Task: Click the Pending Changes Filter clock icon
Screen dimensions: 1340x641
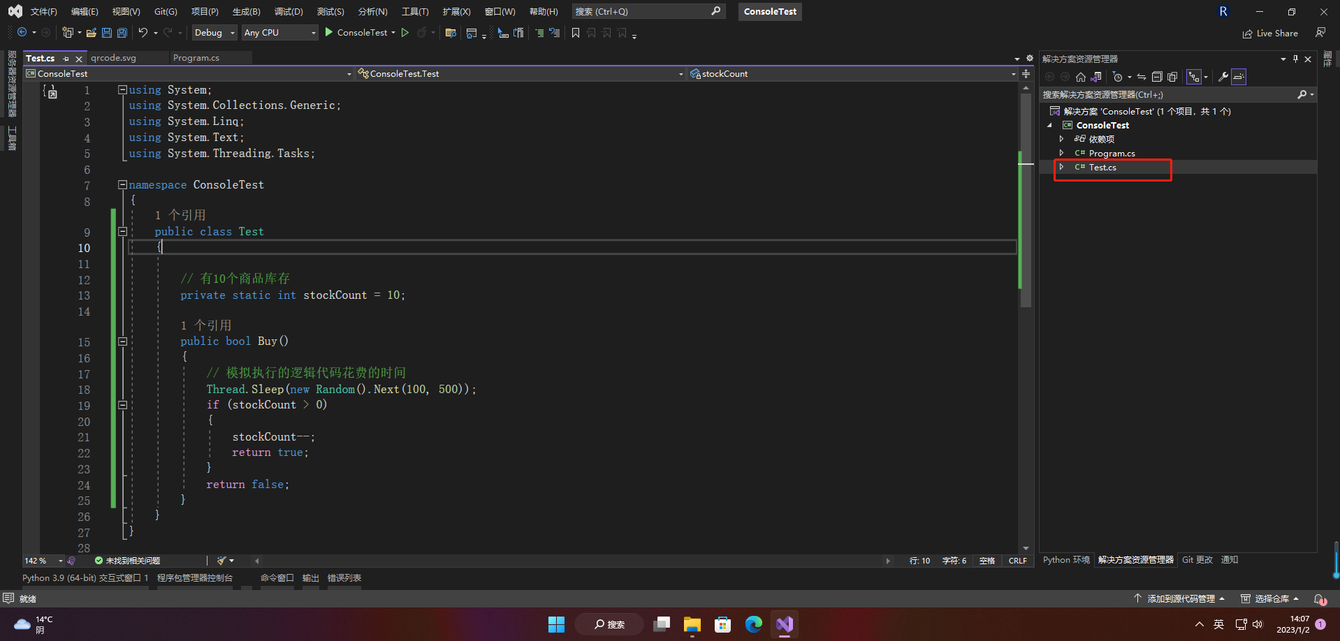Action: (x=1118, y=77)
